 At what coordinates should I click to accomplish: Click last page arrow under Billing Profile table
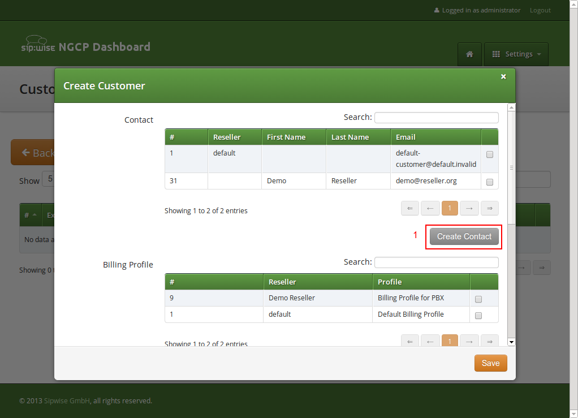[x=489, y=341]
